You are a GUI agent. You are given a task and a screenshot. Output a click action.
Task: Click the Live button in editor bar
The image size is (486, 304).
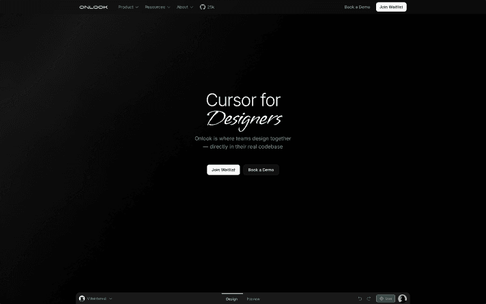coord(386,299)
